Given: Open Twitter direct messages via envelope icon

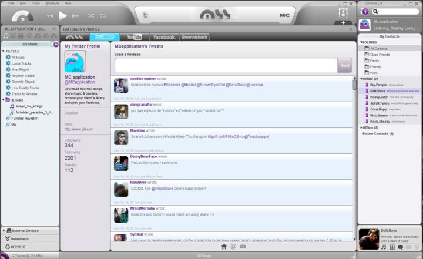Looking at the screenshot, I should click(243, 247).
